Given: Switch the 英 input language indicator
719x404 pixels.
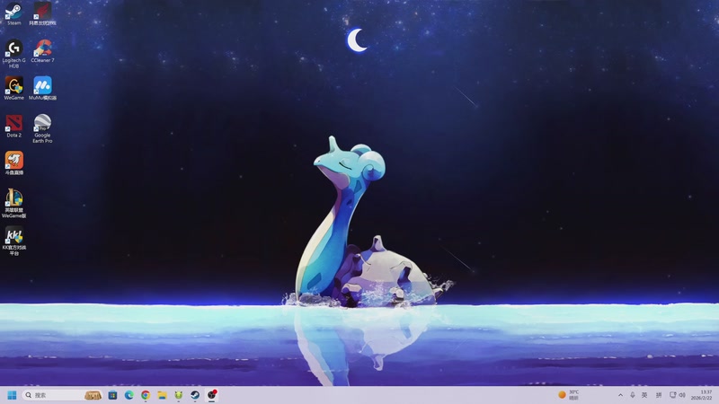Looking at the screenshot, I should [644, 395].
